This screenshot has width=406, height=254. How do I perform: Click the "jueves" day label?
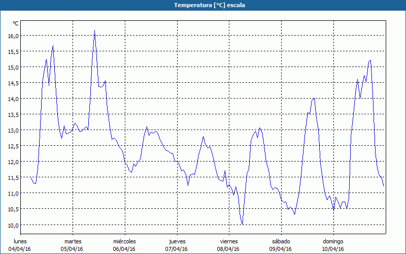coord(177,241)
